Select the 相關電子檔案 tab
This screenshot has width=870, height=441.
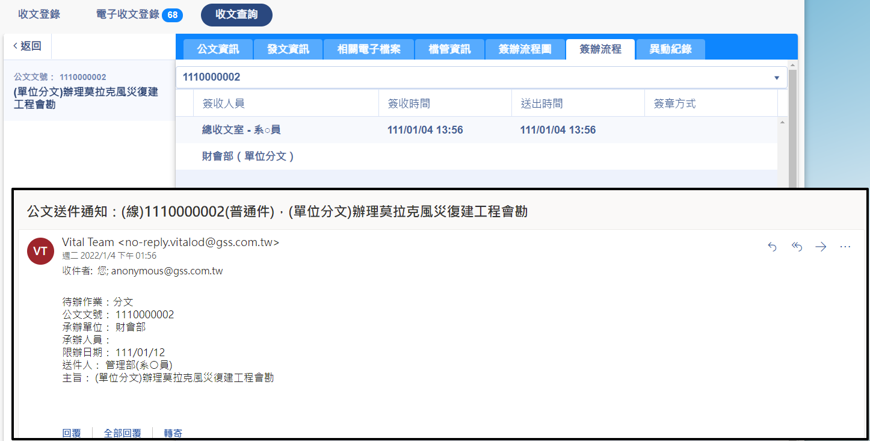pyautogui.click(x=368, y=49)
